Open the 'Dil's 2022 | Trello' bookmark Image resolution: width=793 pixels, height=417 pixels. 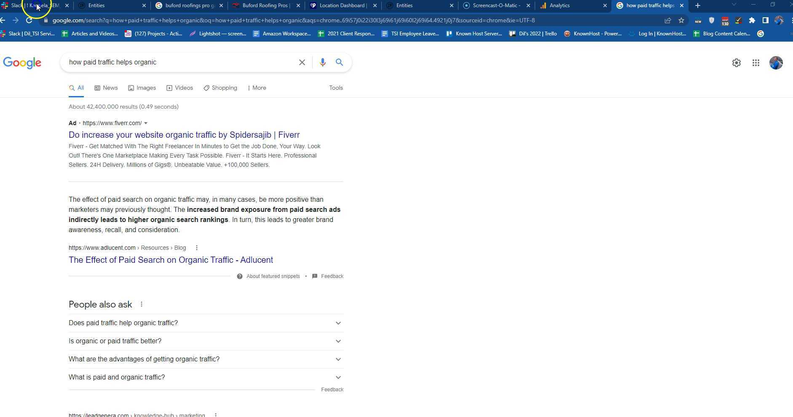pos(533,34)
